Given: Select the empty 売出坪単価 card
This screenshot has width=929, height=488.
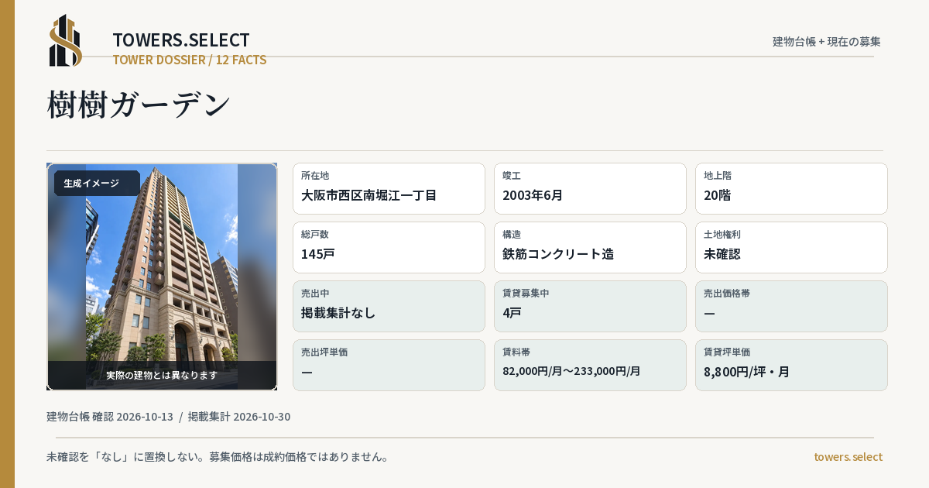Looking at the screenshot, I should (389, 365).
